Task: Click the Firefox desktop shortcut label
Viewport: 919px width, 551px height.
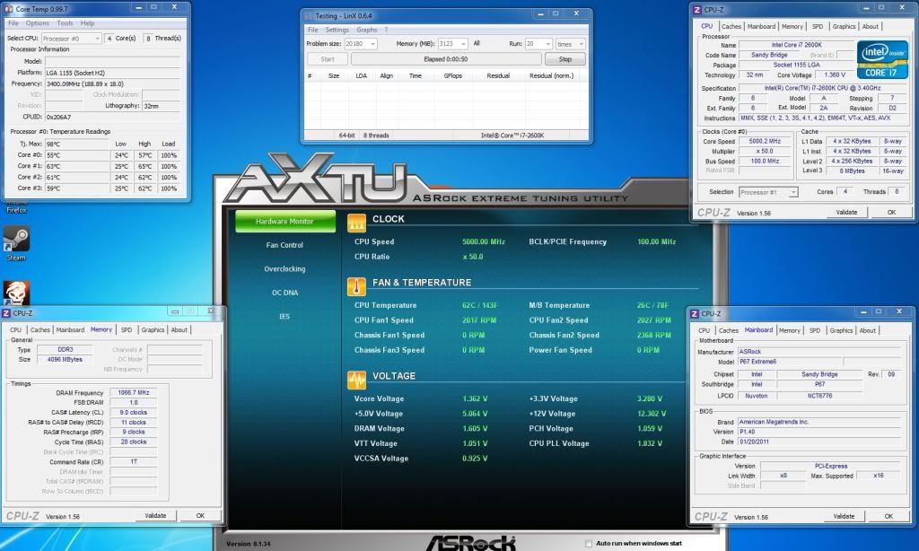Action: [x=16, y=210]
